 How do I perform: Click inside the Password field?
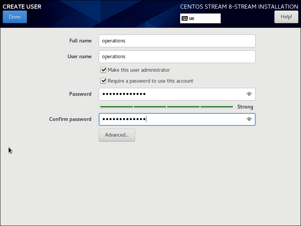(x=171, y=94)
